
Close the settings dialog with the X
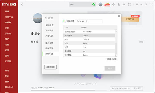[x=119, y=16]
